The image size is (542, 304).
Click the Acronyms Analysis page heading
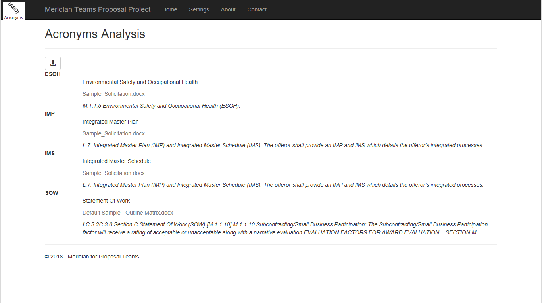coord(95,34)
